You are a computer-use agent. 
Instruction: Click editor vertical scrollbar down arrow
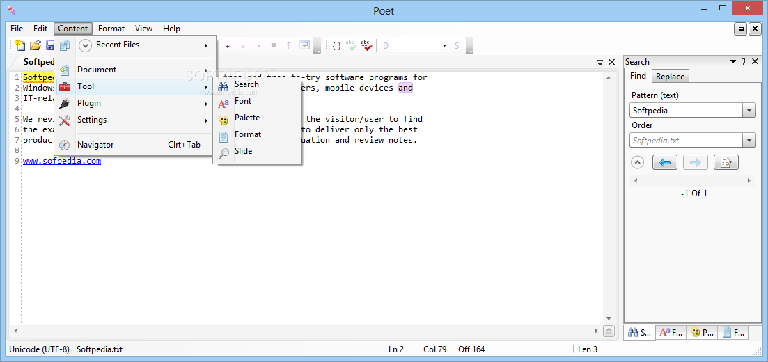click(x=609, y=319)
